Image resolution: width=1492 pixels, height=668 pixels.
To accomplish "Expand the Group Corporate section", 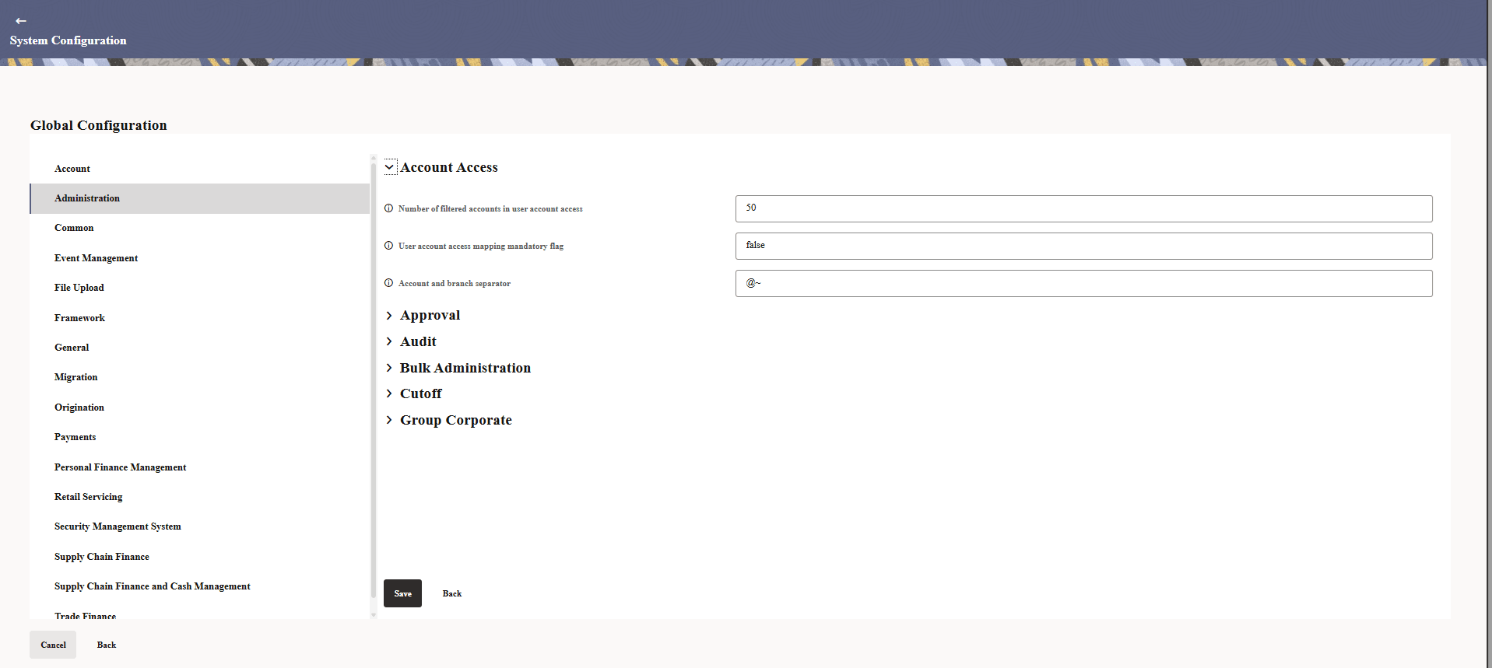I will coord(389,420).
